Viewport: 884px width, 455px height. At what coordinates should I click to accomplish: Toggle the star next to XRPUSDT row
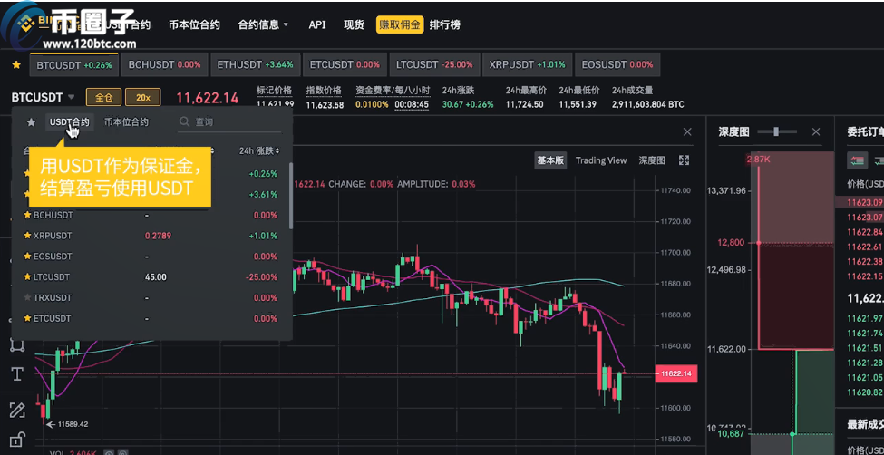[x=26, y=236]
